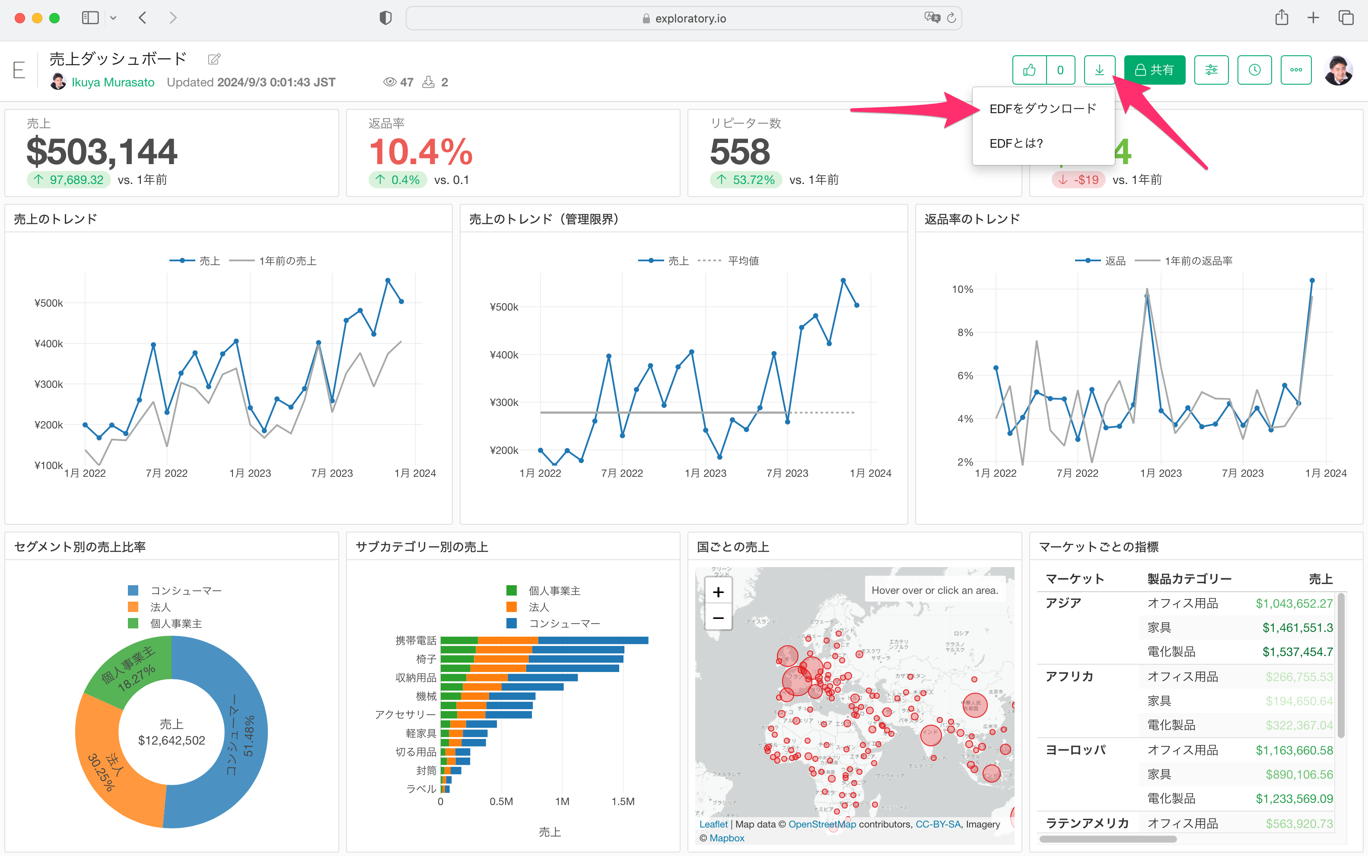Go back with Safari back arrow

point(143,18)
